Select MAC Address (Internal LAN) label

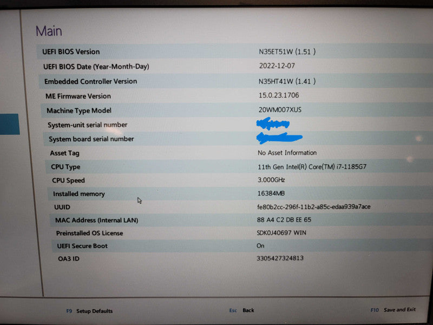97,220
